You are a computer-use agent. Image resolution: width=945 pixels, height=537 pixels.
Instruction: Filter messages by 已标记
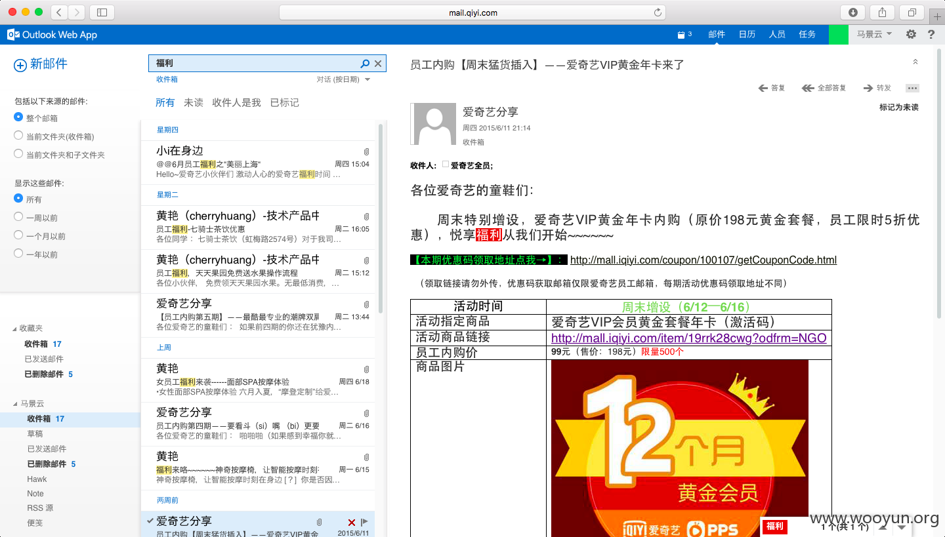tap(285, 102)
